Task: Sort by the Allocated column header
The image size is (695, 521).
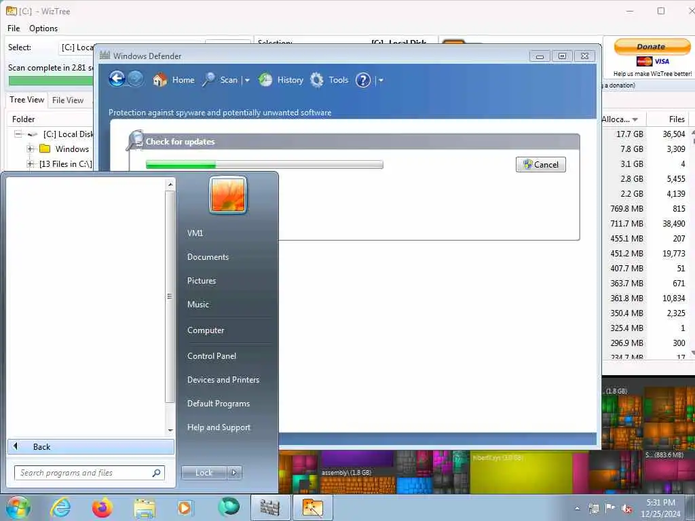Action: coord(623,119)
